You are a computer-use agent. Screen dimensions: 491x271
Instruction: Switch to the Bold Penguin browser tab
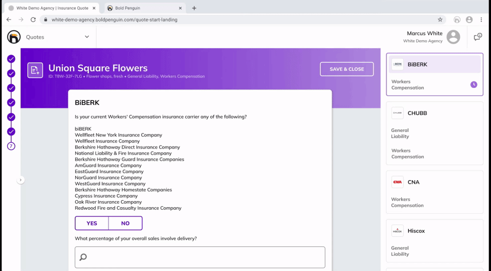(x=145, y=8)
